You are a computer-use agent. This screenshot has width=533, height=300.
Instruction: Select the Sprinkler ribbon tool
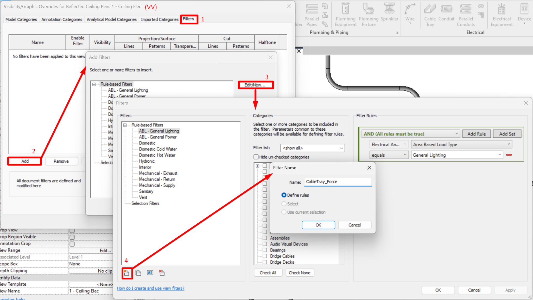(389, 12)
